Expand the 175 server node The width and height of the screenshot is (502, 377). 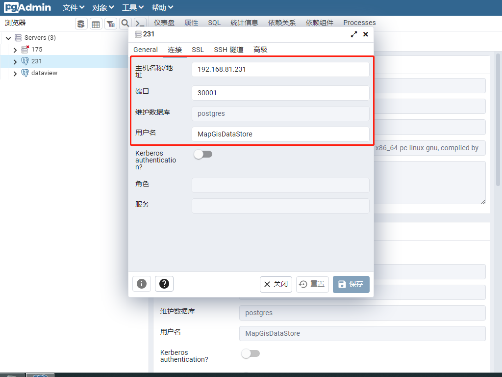pyautogui.click(x=15, y=50)
